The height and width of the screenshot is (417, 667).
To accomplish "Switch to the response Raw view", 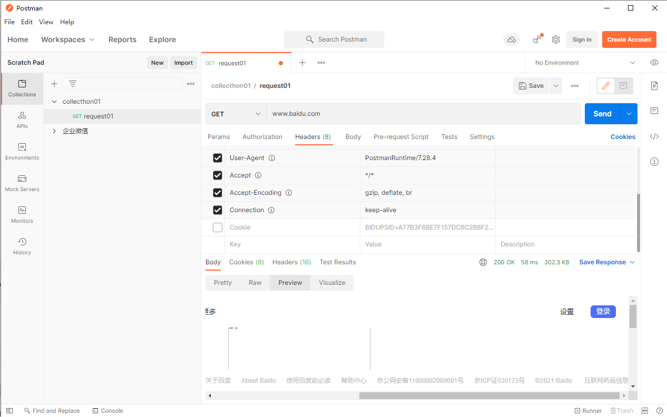I will pos(255,283).
